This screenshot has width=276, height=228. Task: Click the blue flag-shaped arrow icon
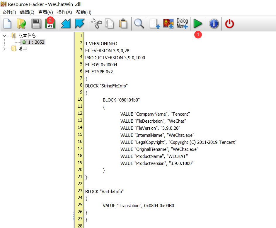coord(80,23)
